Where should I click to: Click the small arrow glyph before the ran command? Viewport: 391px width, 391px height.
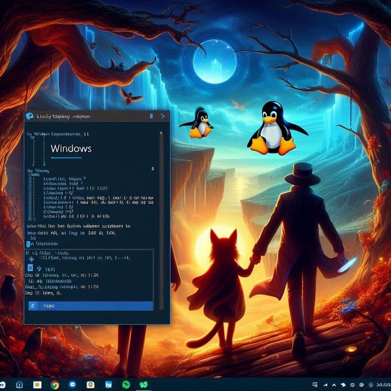coord(39,268)
